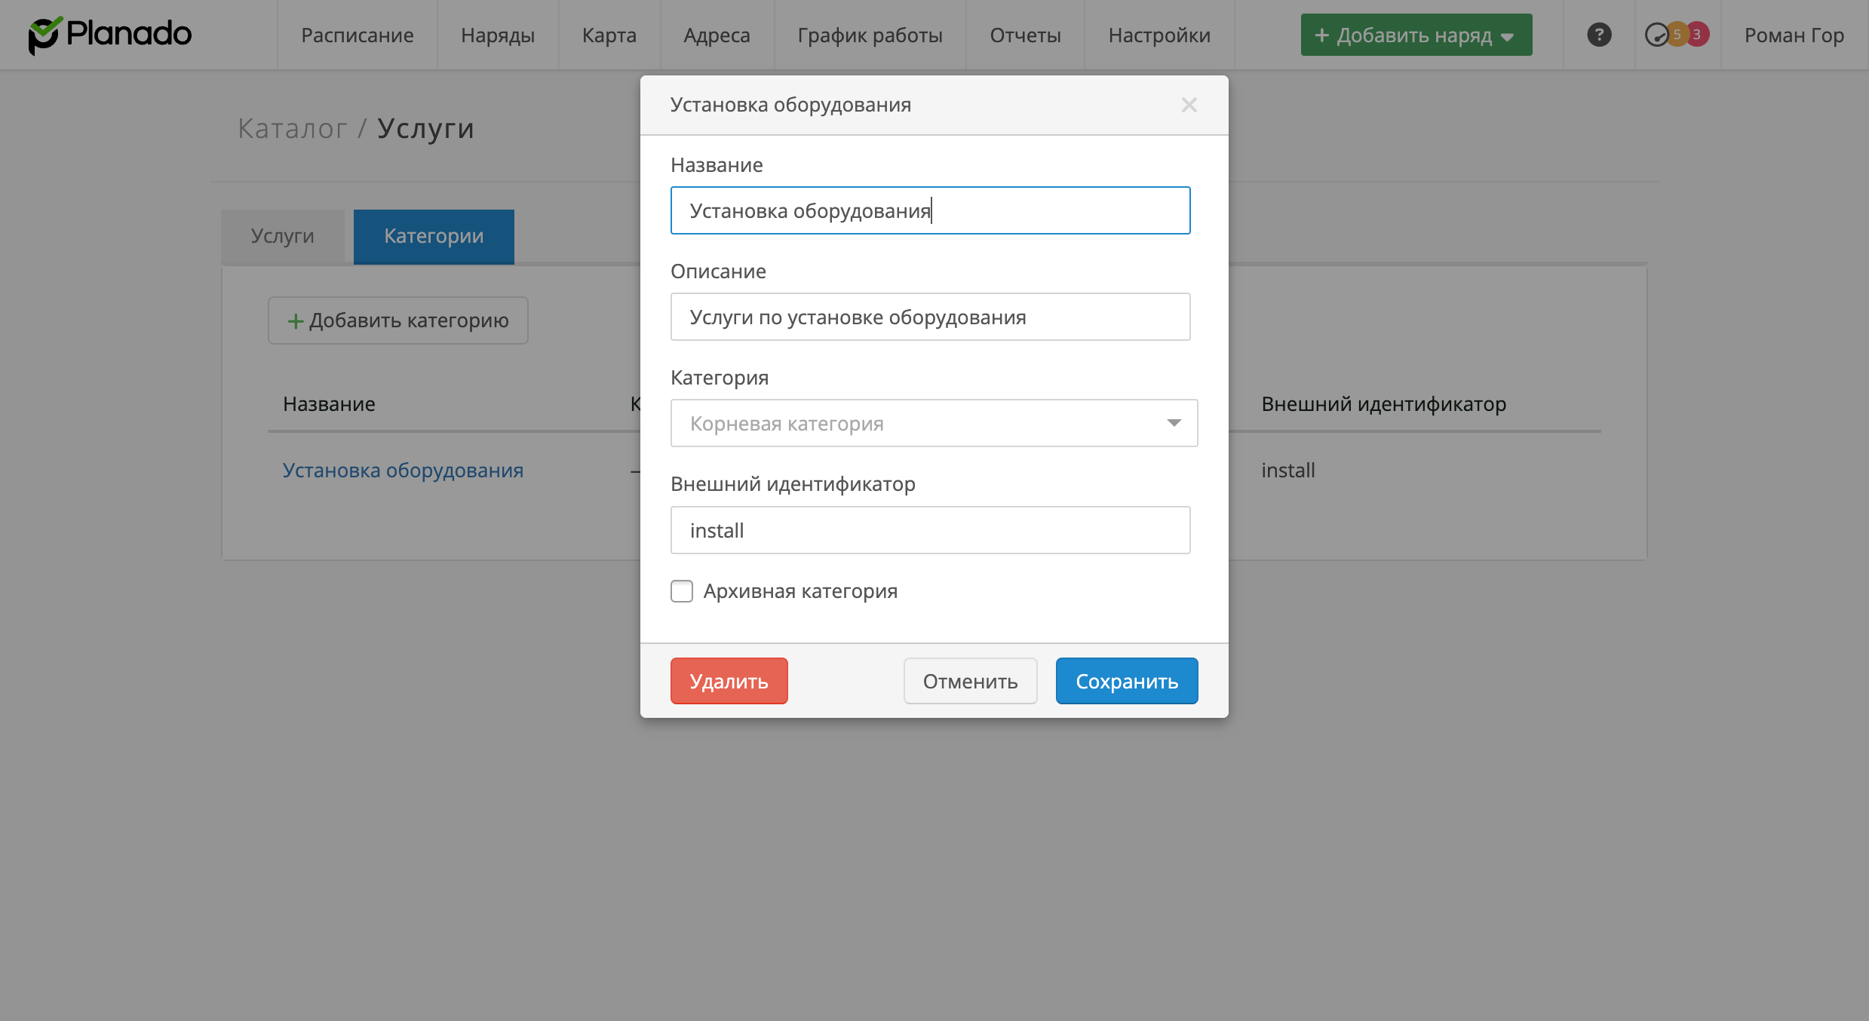
Task: Close the dialog with the X icon
Action: tap(1189, 105)
